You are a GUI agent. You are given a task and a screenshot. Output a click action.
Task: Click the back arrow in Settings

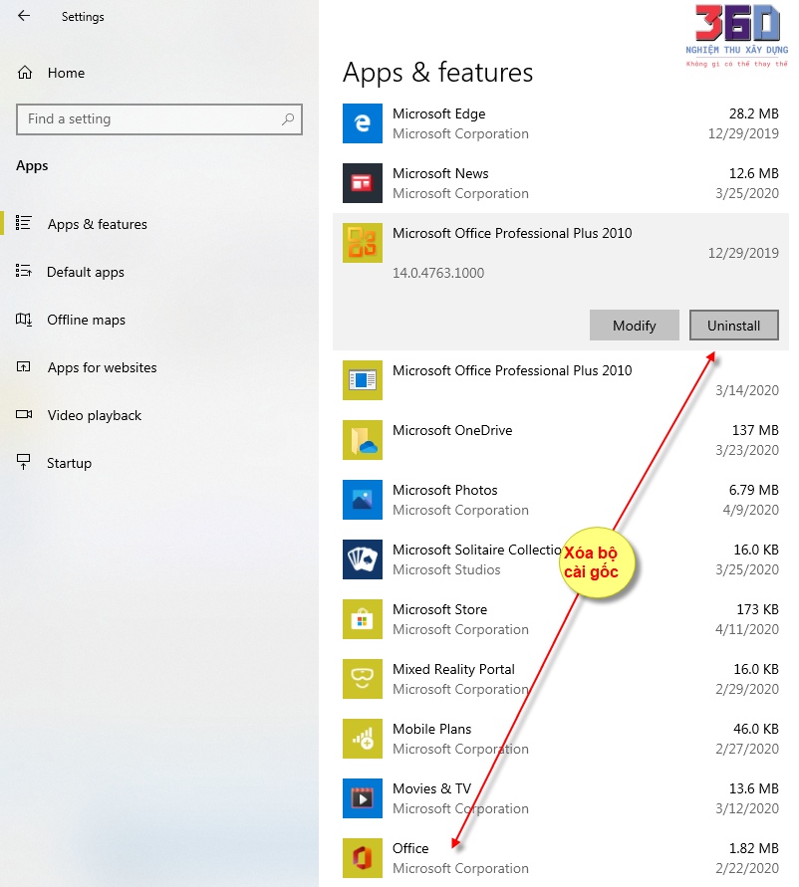(x=24, y=16)
